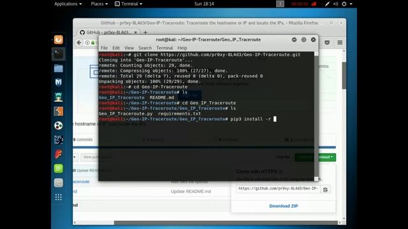Click Firefox back arrow button
The width and height of the screenshot is (408, 229).
pos(79,43)
